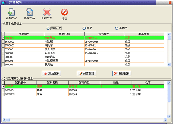Click the 电动摩托车 product name cell
This screenshot has height=124, width=173.
coord(64,61)
